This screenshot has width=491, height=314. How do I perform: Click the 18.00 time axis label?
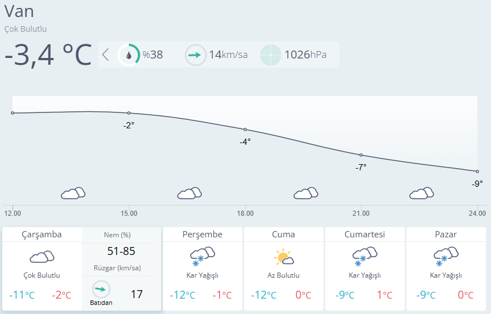click(245, 213)
